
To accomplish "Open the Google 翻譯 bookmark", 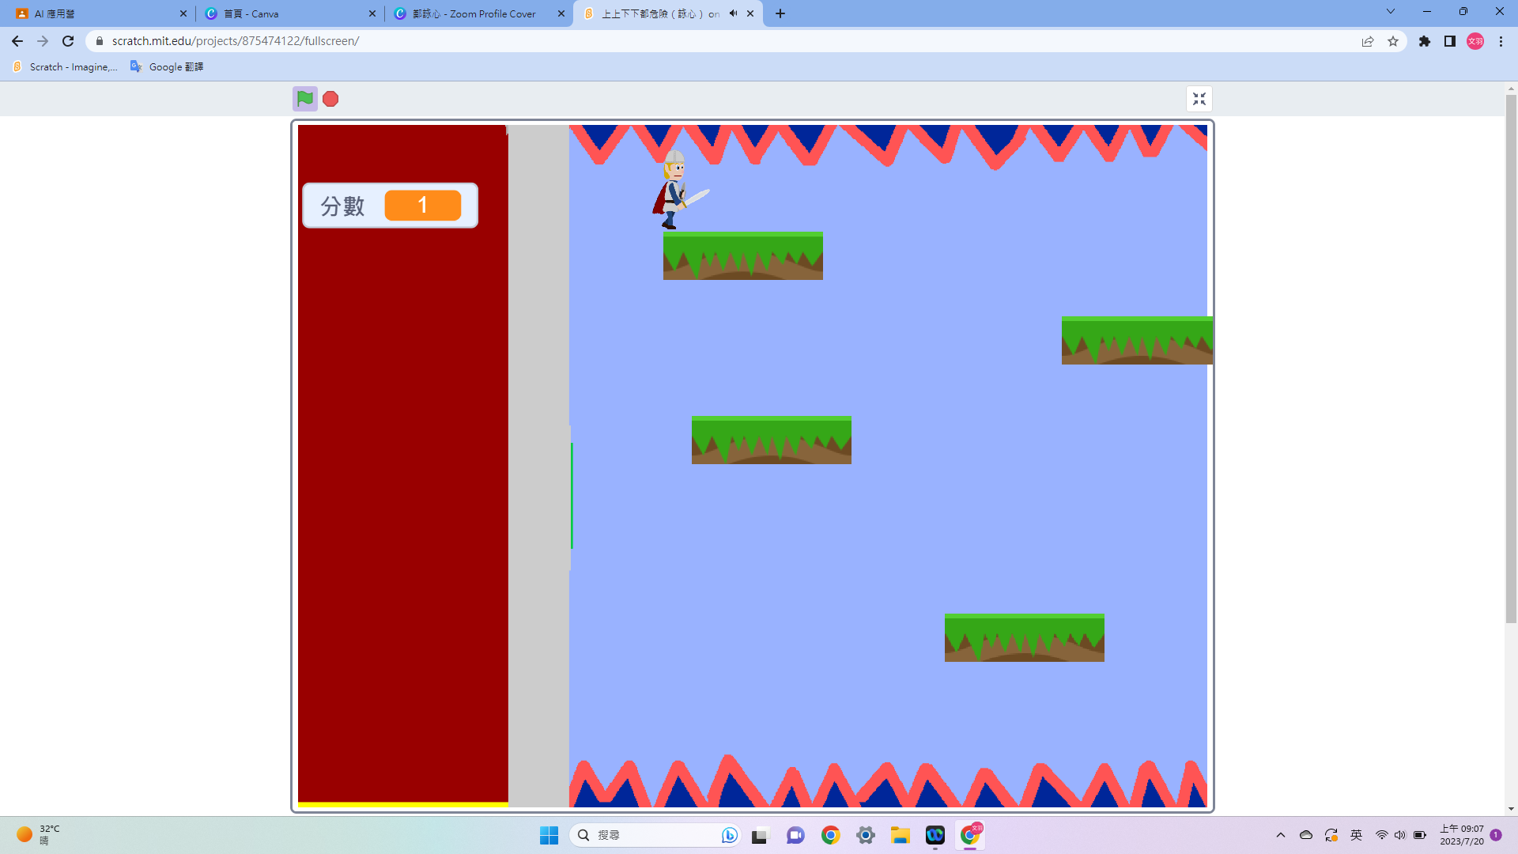I will (167, 67).
